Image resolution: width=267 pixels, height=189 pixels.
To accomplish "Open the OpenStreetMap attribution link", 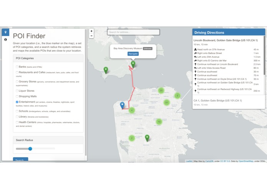I will tap(246, 161).
